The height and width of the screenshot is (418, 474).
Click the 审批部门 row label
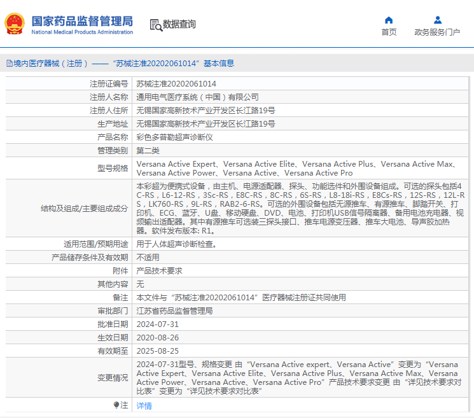[113, 310]
